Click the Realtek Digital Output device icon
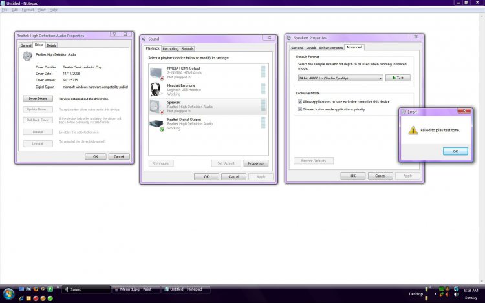Screen dimensions: 485x303 click(157, 125)
